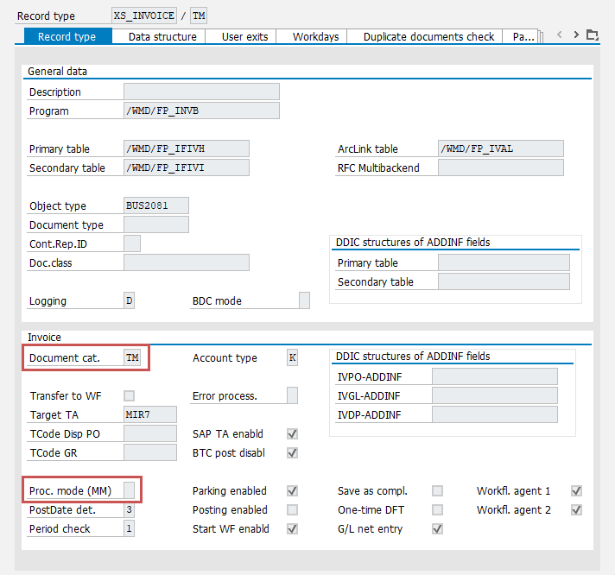Open the tab list icon
This screenshot has height=575, width=615.
coord(592,35)
